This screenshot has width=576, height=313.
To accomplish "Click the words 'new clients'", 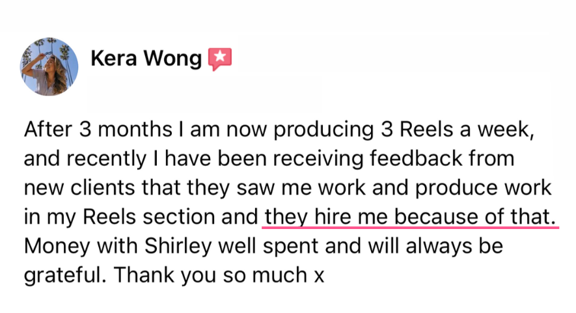I will click(79, 187).
